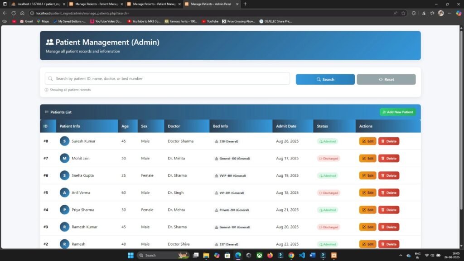Click the magnifier icon inside the search field

(50, 78)
